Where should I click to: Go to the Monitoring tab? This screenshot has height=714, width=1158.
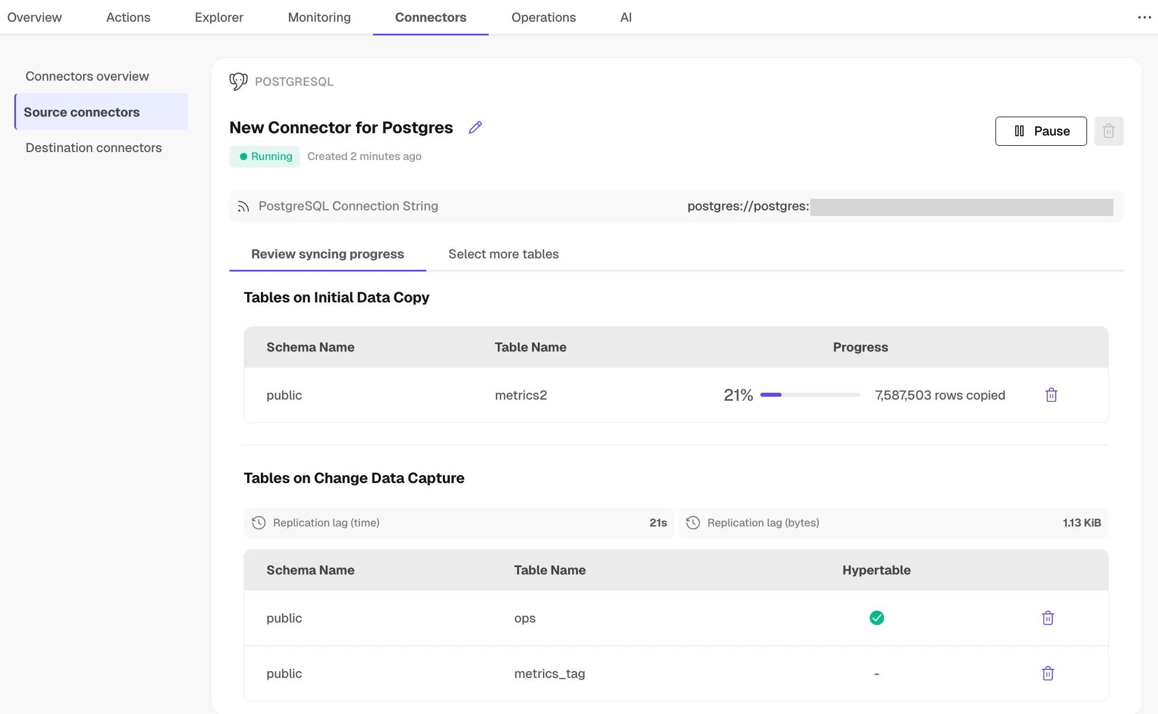pos(319,17)
